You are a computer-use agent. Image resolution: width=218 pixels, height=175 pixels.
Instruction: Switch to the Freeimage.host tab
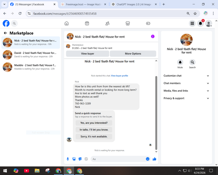click(83, 4)
